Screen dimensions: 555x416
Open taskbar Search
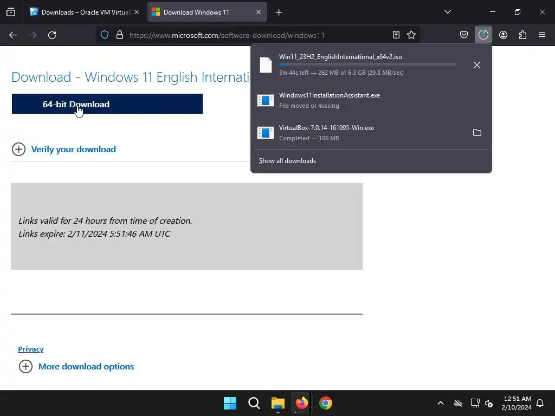[x=254, y=403]
